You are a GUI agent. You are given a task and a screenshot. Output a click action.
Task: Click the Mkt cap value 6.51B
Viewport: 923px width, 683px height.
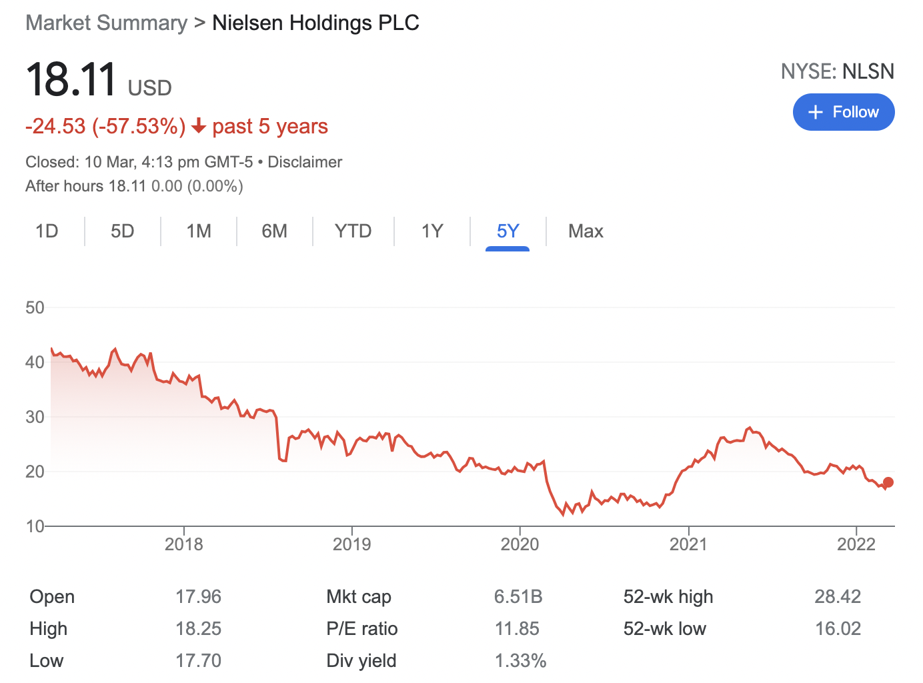[x=518, y=596]
